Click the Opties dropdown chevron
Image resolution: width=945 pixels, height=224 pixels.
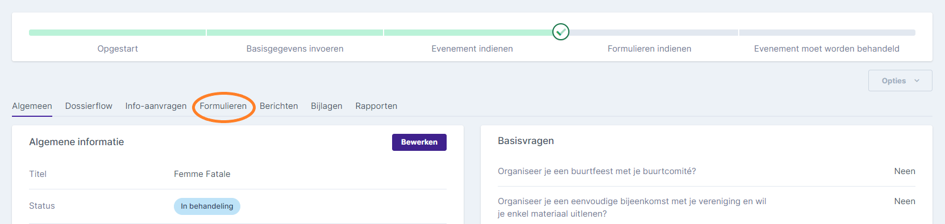click(x=917, y=81)
